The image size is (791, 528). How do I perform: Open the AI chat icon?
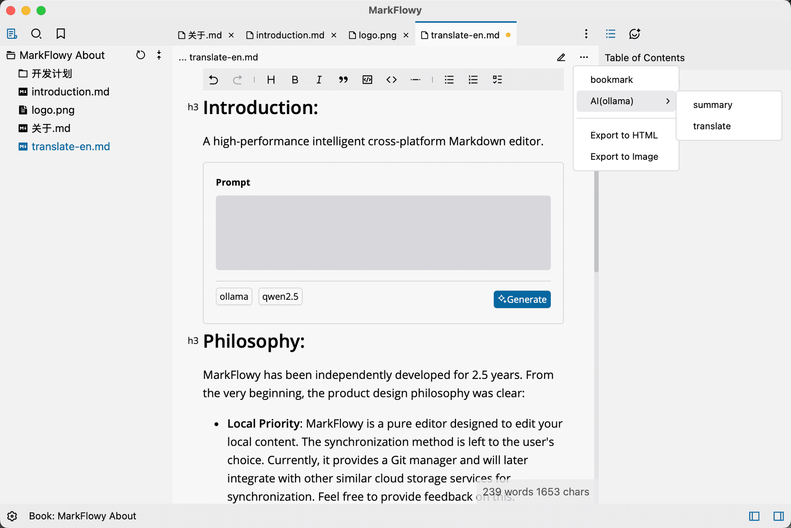pos(635,34)
